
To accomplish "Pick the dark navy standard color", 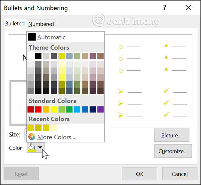I will (x=93, y=109).
